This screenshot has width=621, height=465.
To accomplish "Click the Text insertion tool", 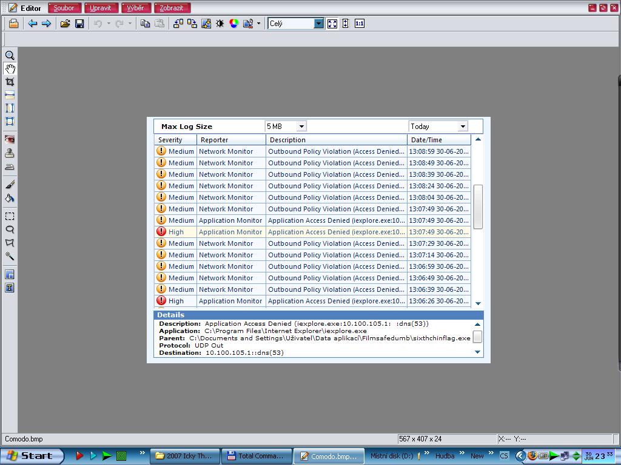I will (10, 288).
